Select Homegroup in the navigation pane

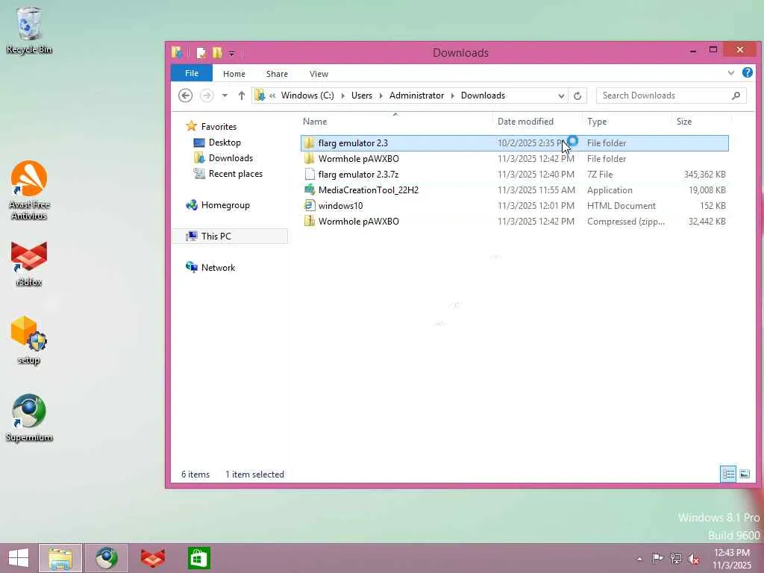pos(225,205)
